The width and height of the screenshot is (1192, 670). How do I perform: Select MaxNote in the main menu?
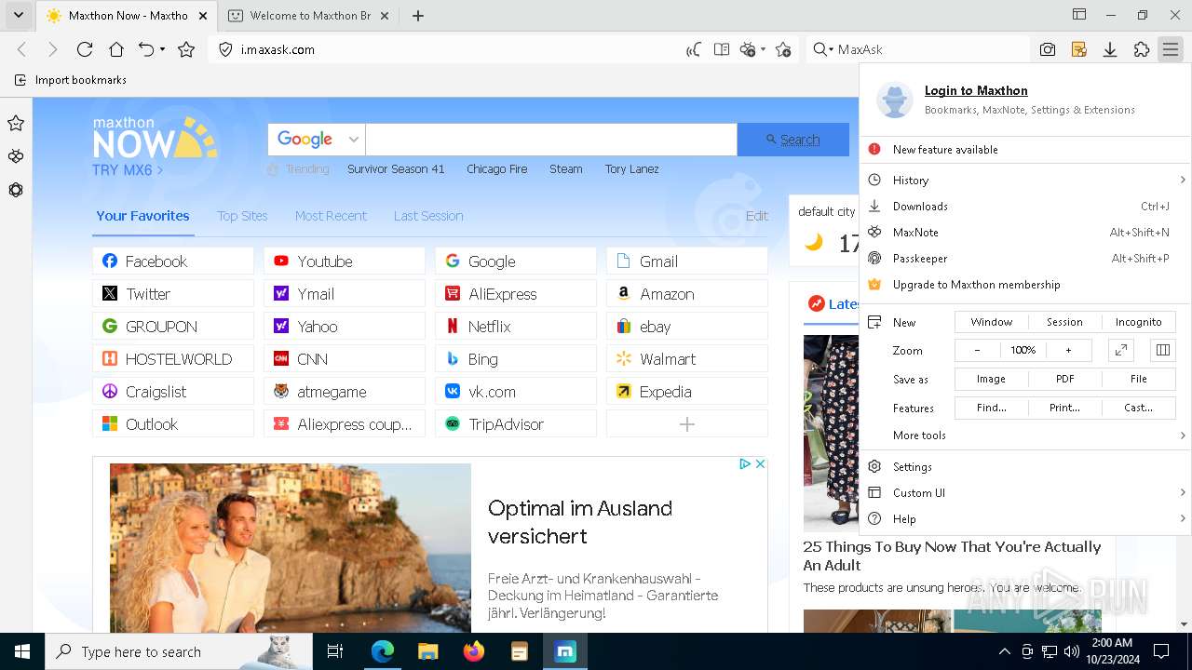pos(1025,233)
